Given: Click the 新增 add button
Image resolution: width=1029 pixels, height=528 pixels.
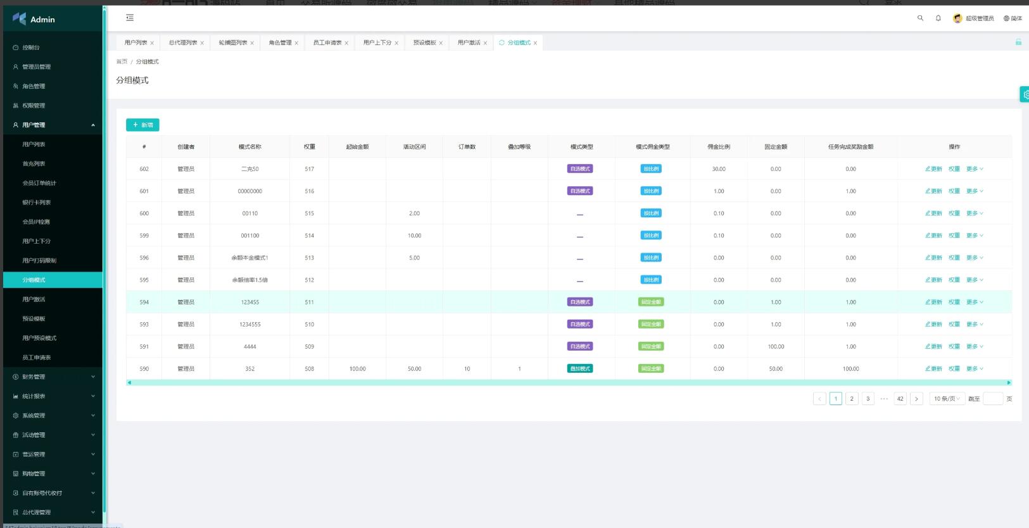Looking at the screenshot, I should tap(142, 125).
